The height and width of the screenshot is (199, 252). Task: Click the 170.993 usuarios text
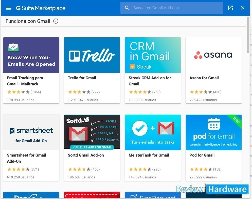(21, 100)
